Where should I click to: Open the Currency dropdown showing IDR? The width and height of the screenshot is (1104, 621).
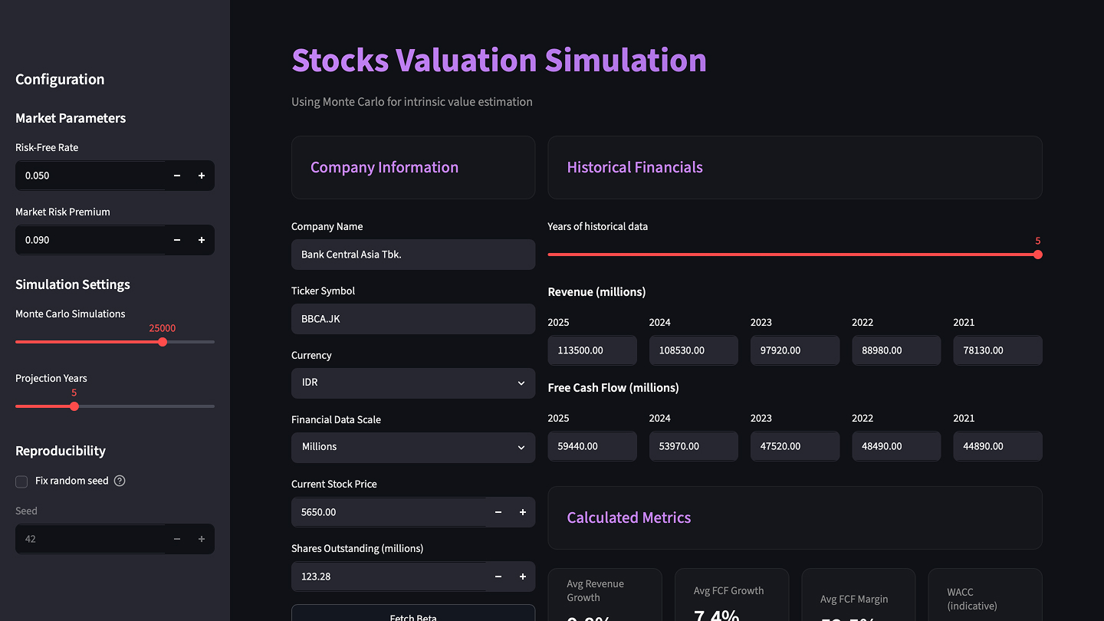pos(413,383)
